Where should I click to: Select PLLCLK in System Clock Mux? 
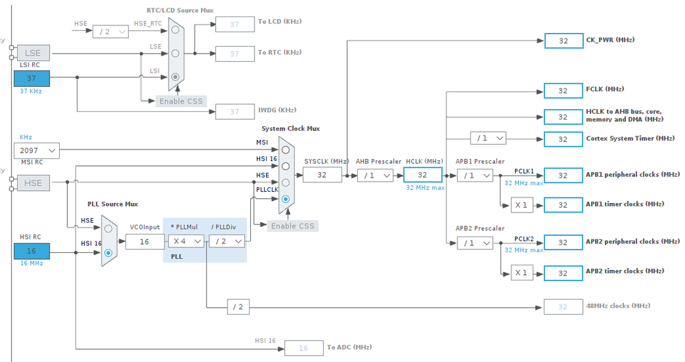[285, 199]
